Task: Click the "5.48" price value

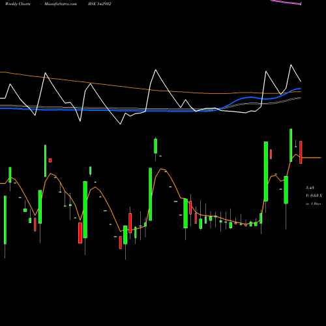Action: [310, 188]
